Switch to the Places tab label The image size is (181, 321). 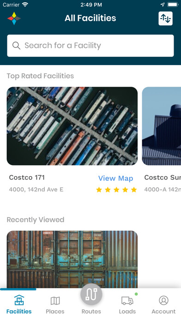click(55, 311)
